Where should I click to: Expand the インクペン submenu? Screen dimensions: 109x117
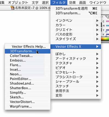(76, 20)
